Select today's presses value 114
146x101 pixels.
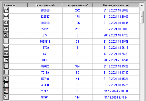coord(77,97)
